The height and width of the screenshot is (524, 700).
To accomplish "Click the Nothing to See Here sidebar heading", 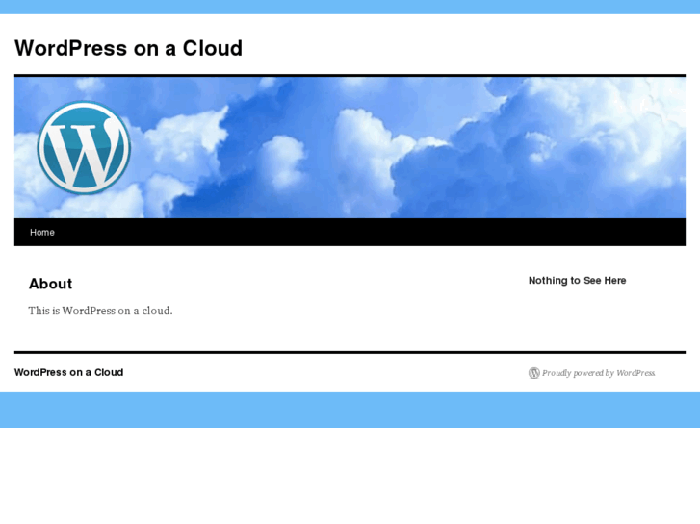I will [577, 281].
